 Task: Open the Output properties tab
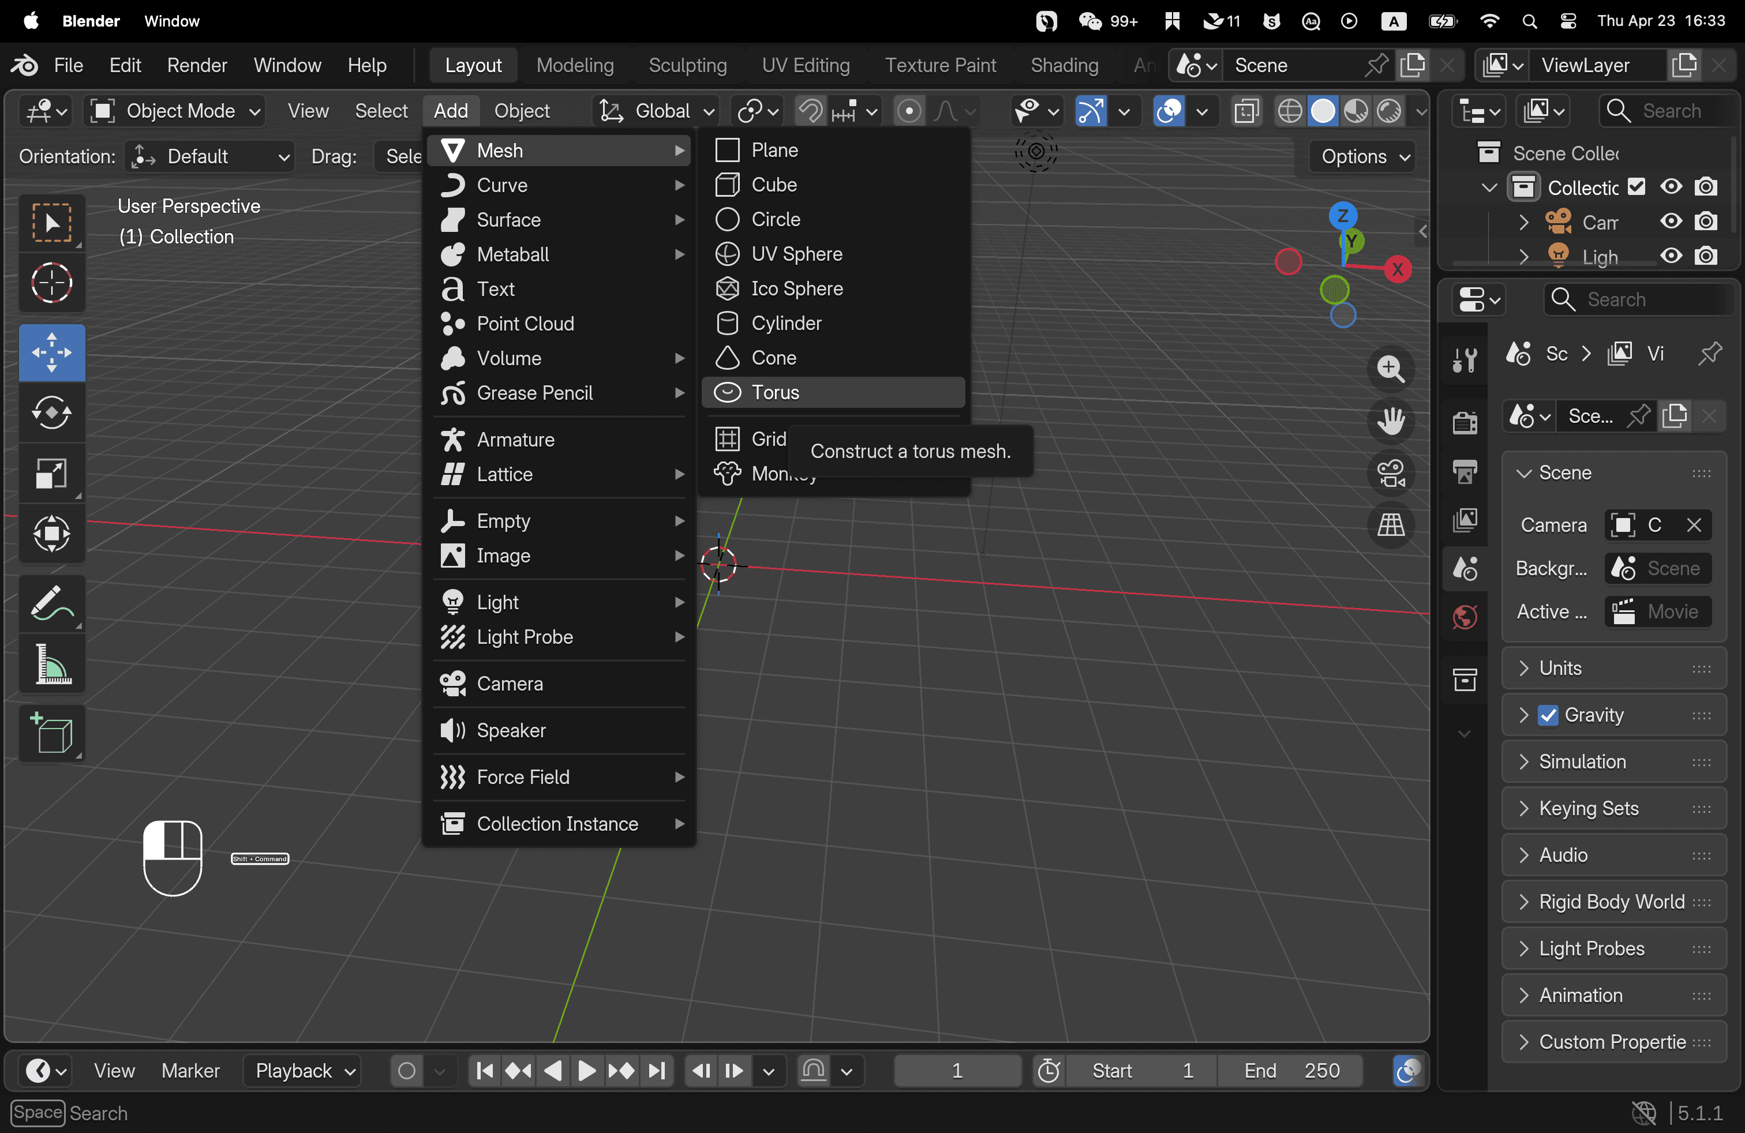click(x=1464, y=472)
